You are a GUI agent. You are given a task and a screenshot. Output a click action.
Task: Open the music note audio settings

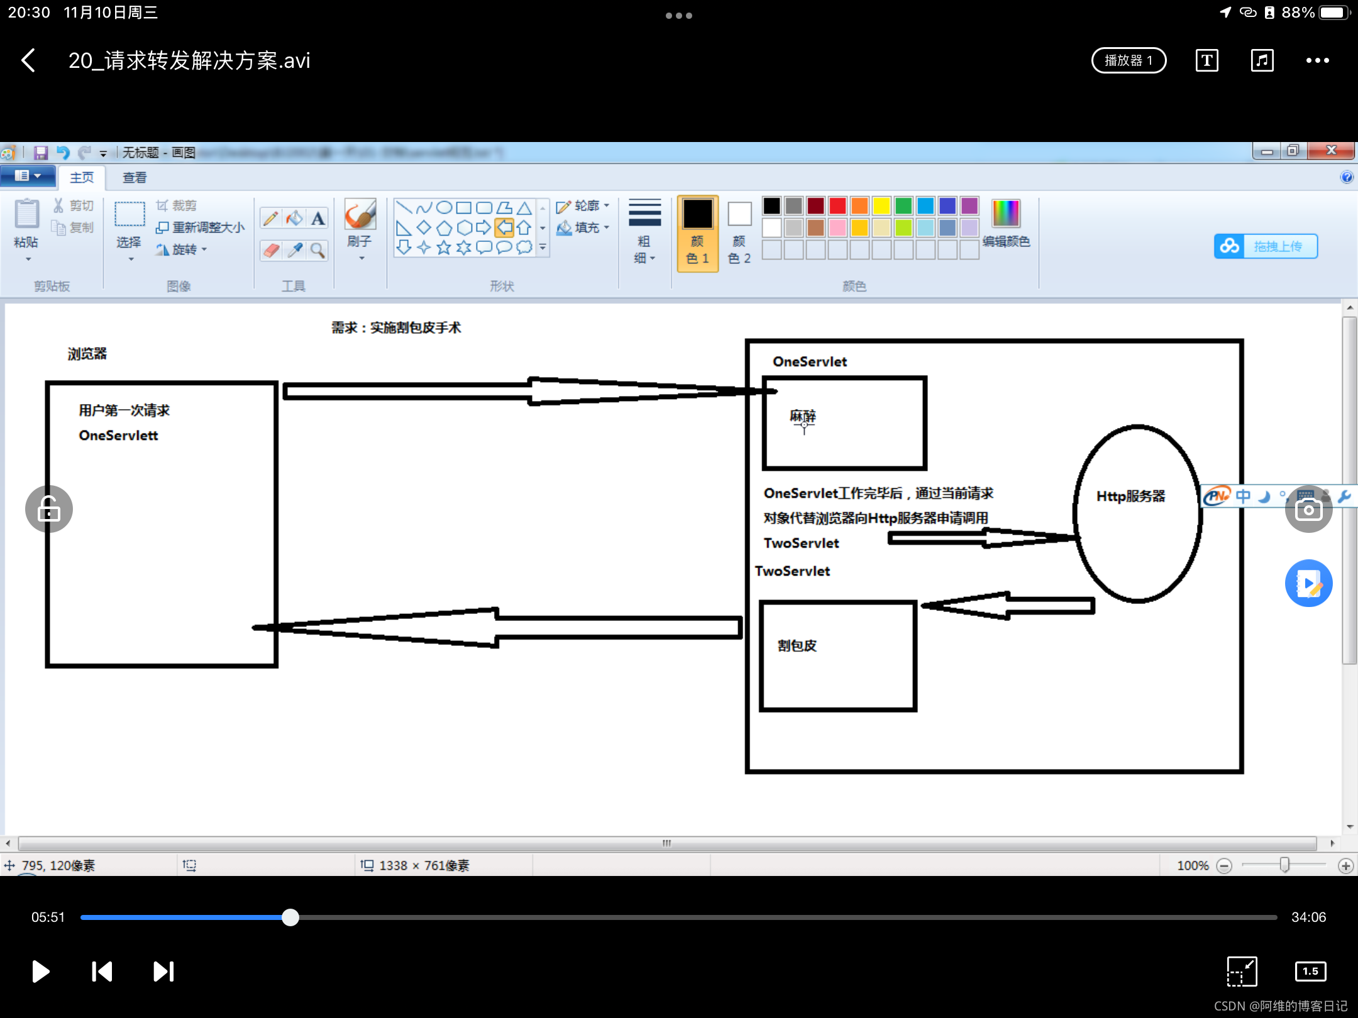click(1262, 60)
